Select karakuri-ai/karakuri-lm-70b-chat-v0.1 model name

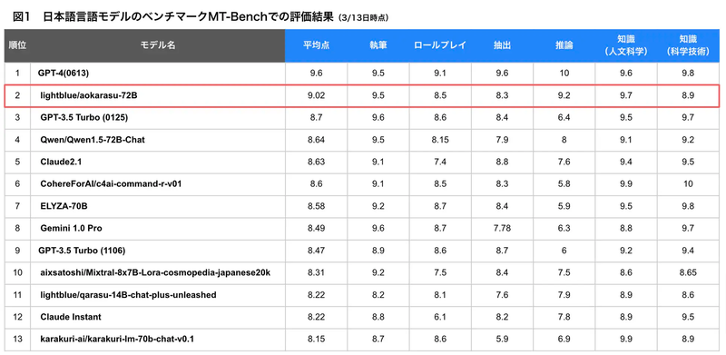point(117,339)
